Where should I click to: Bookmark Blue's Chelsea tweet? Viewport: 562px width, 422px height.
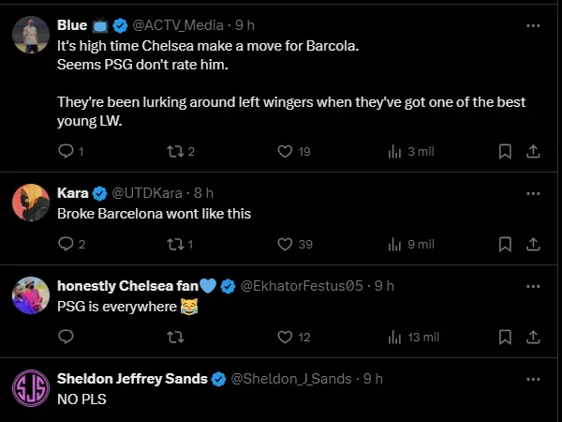504,151
